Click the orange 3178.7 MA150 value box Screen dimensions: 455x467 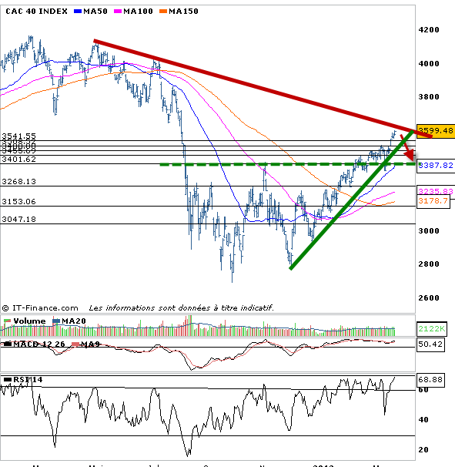pyautogui.click(x=433, y=201)
